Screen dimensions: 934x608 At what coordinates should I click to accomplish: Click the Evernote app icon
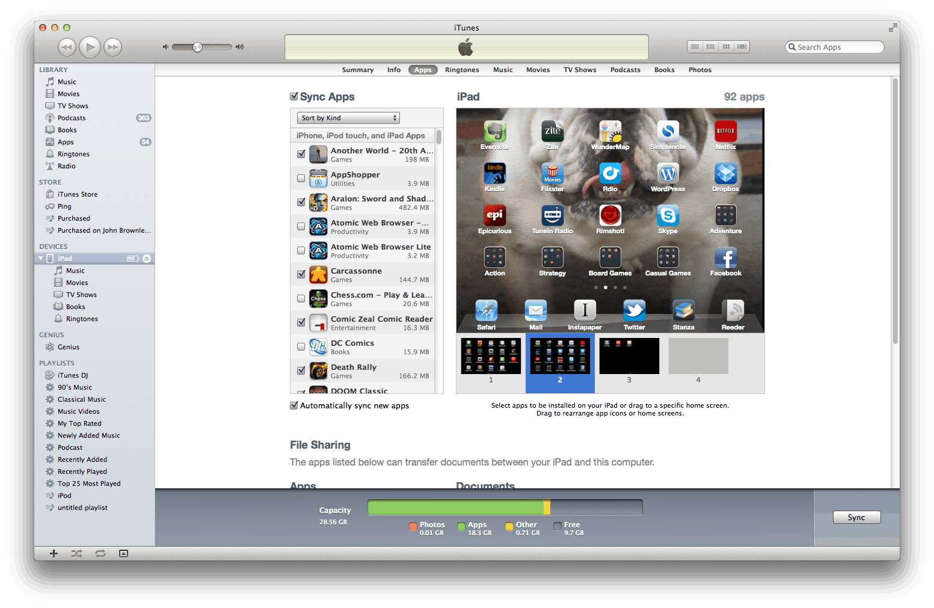pos(494,131)
